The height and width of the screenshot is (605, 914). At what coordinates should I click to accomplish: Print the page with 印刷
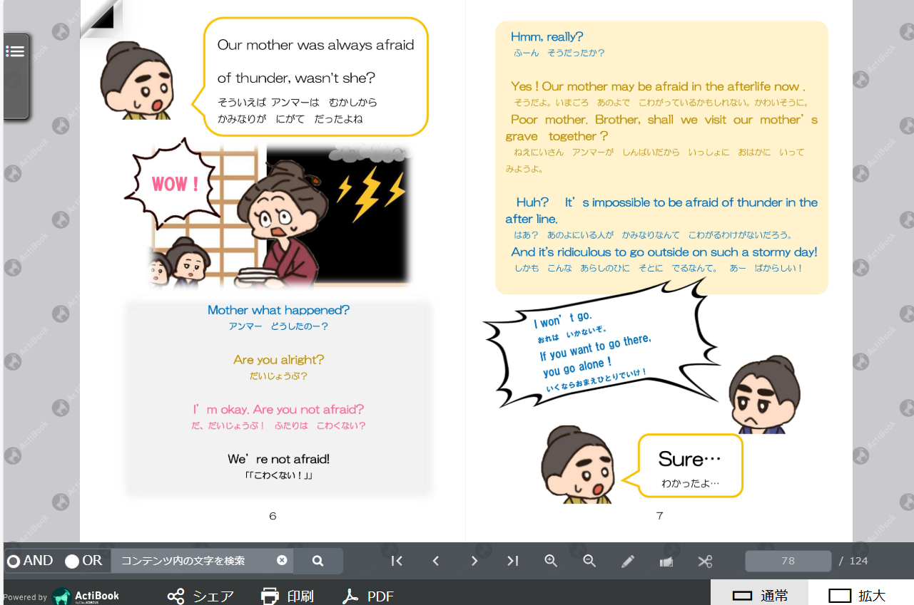pyautogui.click(x=289, y=595)
